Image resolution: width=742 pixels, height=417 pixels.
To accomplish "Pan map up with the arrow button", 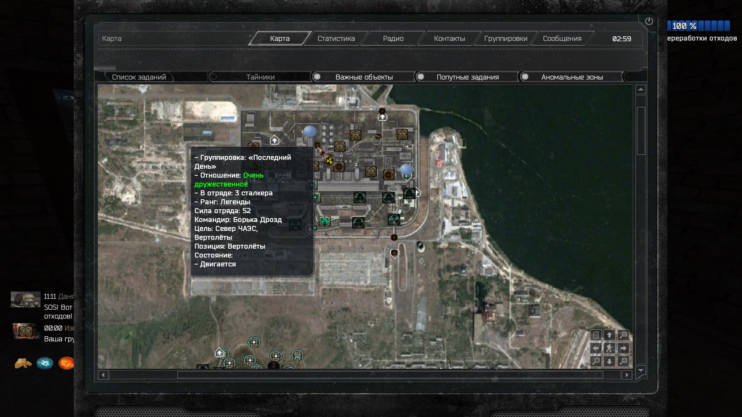I will (x=609, y=335).
